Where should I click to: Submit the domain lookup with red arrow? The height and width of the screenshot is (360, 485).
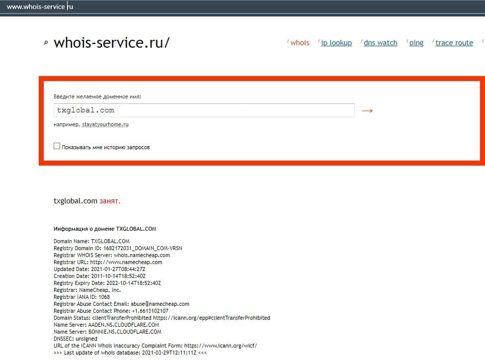click(x=367, y=110)
